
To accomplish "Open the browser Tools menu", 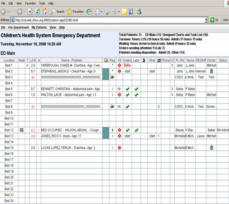I will click(x=42, y=3).
